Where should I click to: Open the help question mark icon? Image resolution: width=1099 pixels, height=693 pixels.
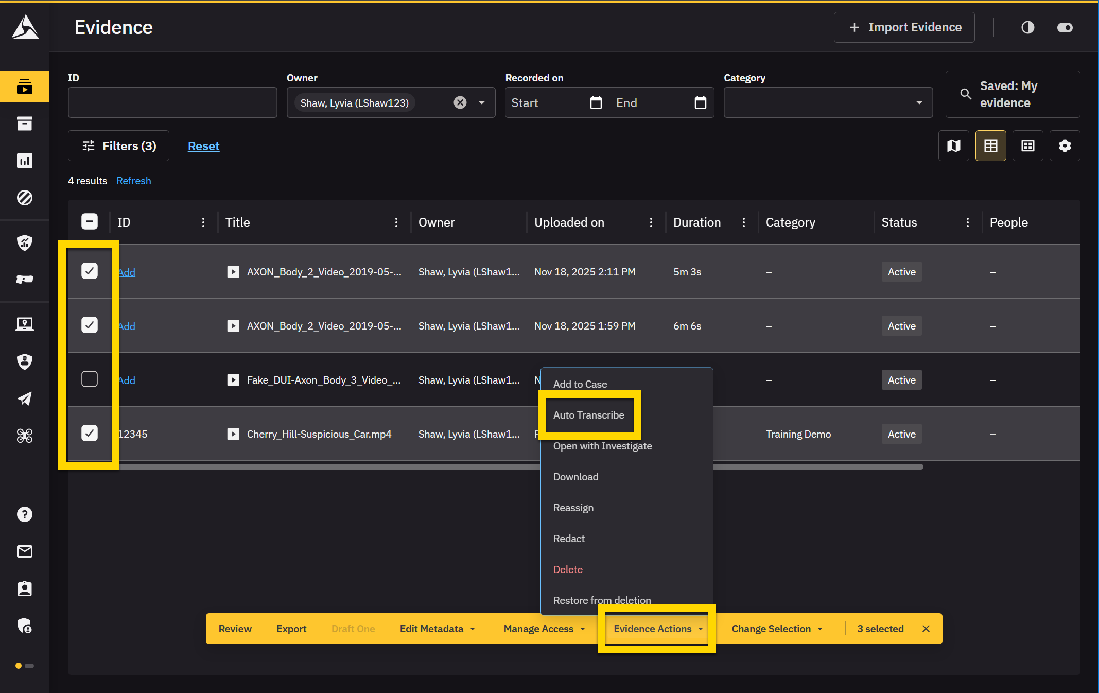click(25, 514)
